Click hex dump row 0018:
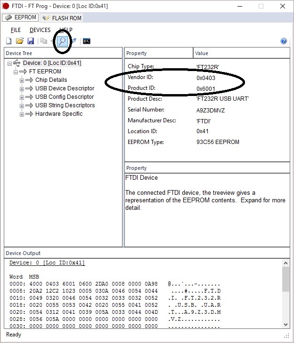The image size is (294, 343). [115, 305]
